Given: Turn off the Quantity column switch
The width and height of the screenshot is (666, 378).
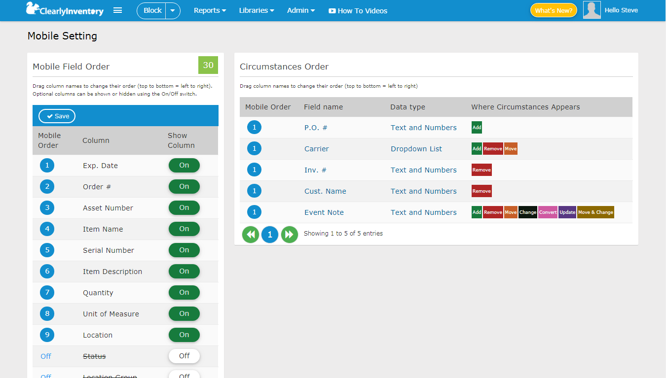Looking at the screenshot, I should click(x=184, y=293).
